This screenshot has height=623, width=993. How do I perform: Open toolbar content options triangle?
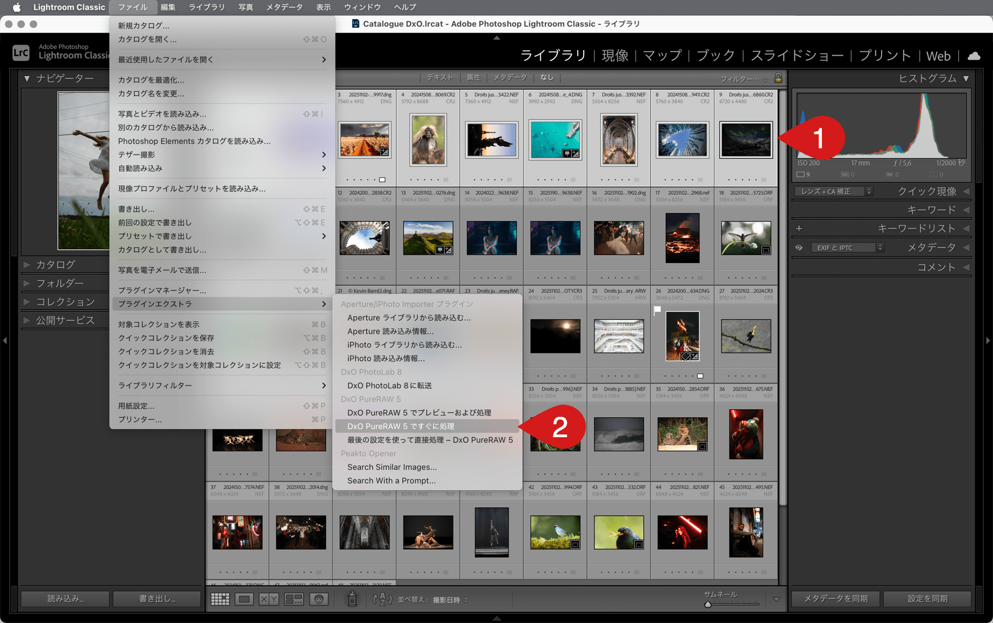776,599
